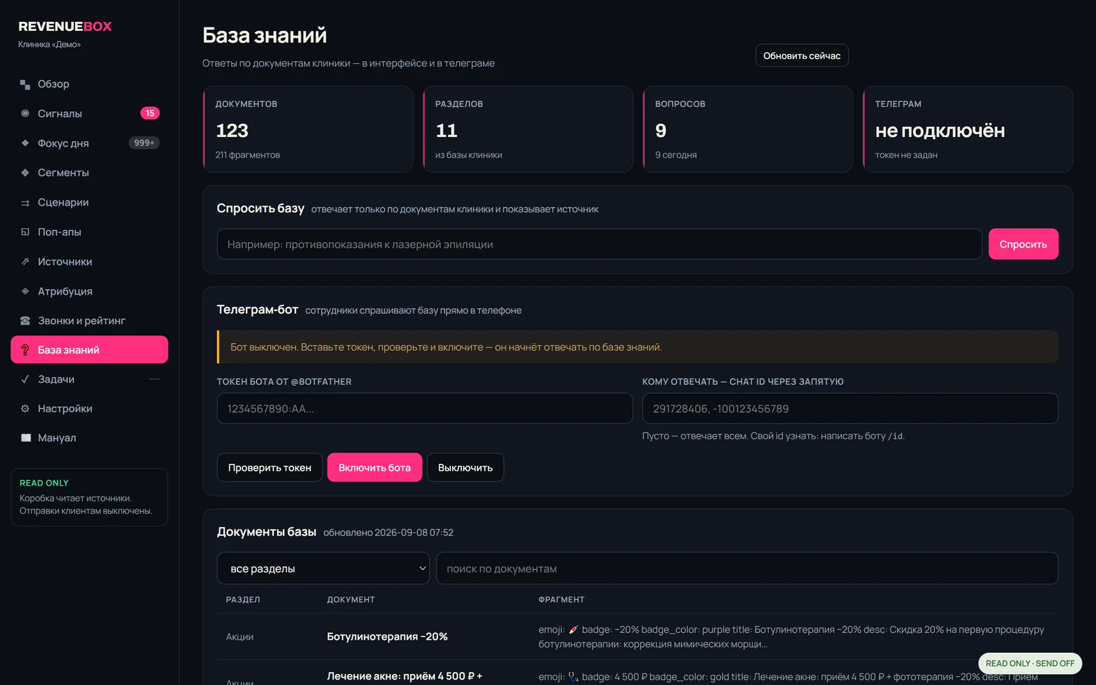
Task: Click Включить бота button
Action: coord(375,468)
